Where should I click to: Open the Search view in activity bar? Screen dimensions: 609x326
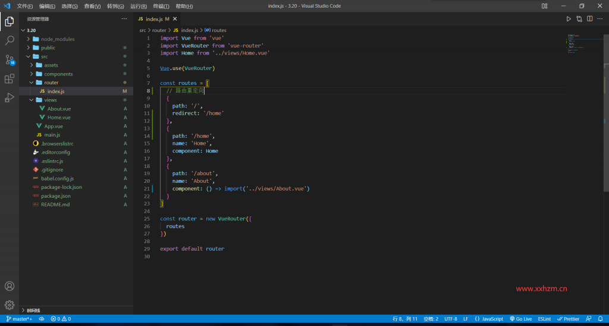tap(10, 40)
